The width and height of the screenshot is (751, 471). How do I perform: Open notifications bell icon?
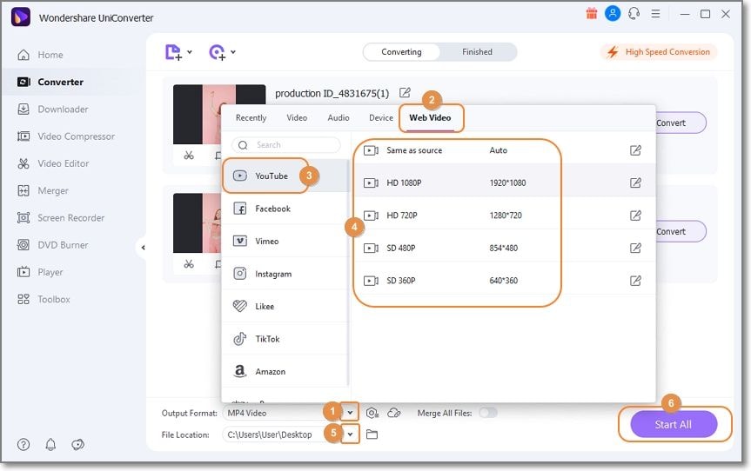50,445
